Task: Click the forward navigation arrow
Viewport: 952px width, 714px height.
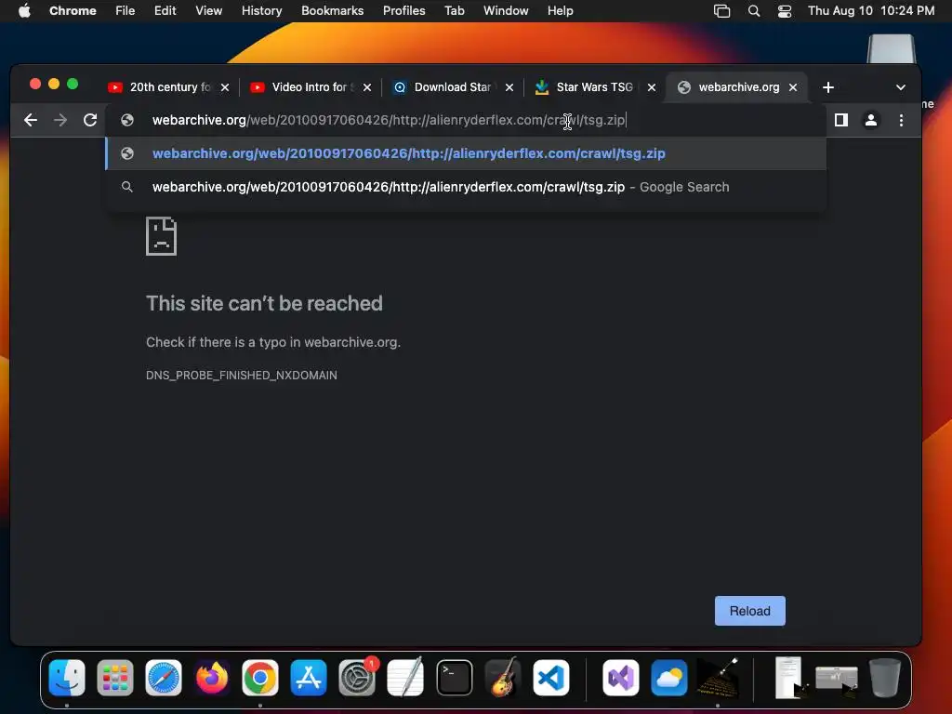Action: [60, 120]
